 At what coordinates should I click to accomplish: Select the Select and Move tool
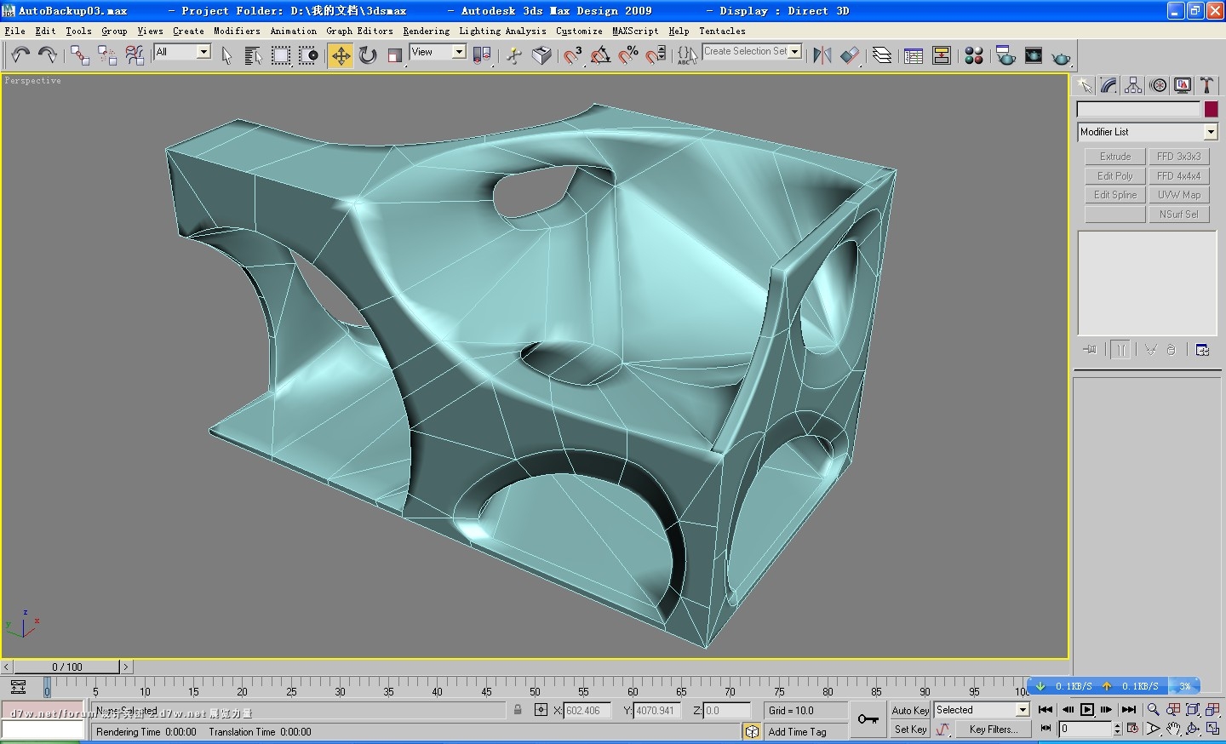click(x=341, y=55)
